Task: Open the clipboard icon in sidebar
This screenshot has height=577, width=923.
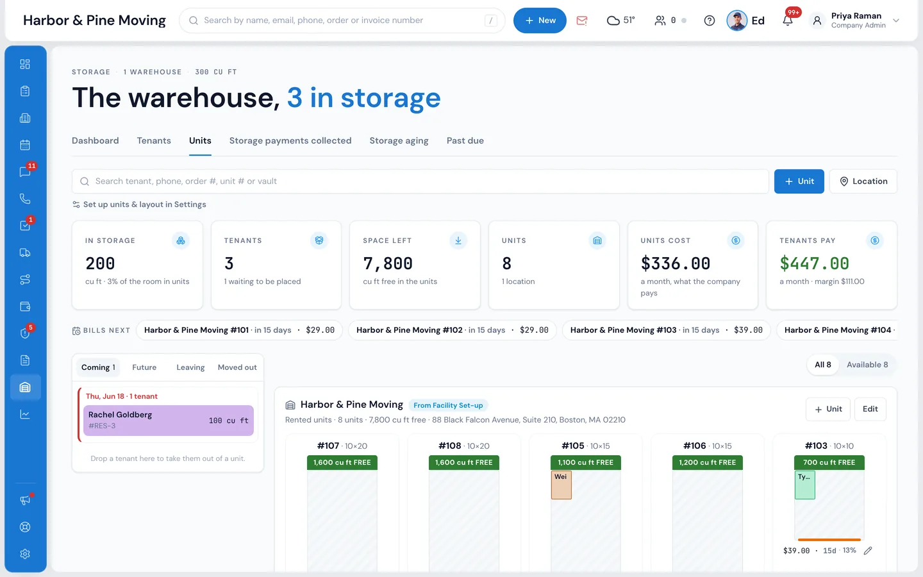Action: coord(25,91)
